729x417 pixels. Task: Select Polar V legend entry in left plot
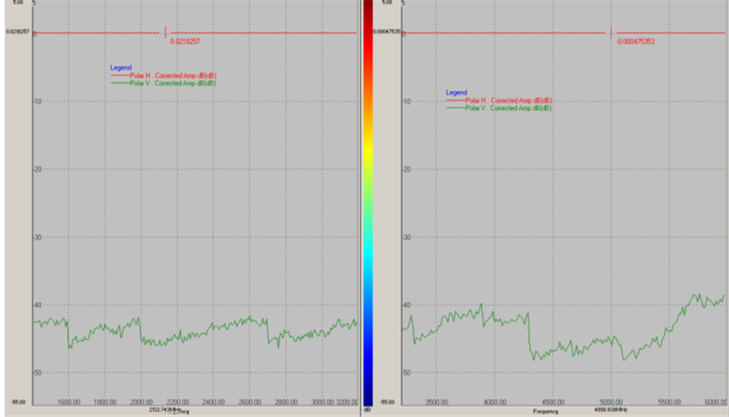point(172,83)
